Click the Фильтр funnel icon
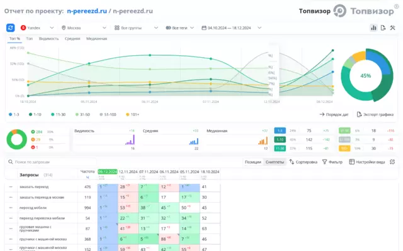403x251 pixels. tap(325, 162)
